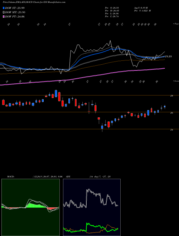This screenshot has height=236, width=179.
Task: Click the 26 price axis label
Action: click(171, 113)
